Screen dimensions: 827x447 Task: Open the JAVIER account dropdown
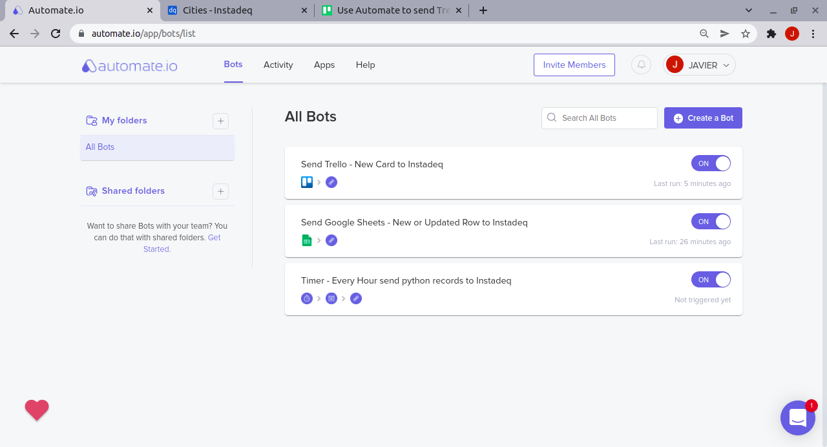(699, 65)
